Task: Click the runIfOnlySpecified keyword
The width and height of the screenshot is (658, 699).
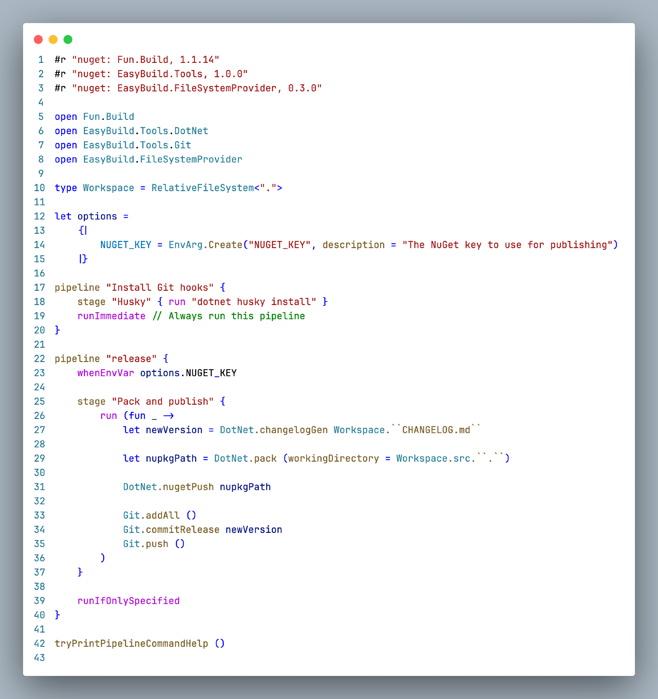Action: coord(128,601)
